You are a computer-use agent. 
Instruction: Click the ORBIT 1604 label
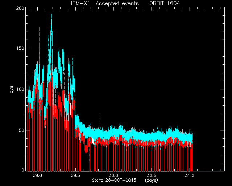tap(165, 3)
